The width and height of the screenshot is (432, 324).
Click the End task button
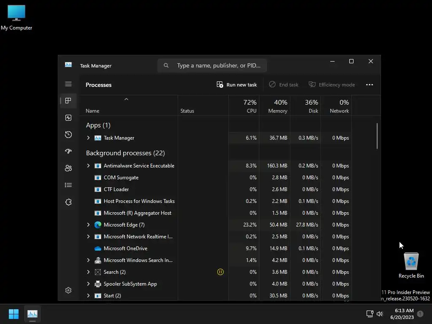284,84
